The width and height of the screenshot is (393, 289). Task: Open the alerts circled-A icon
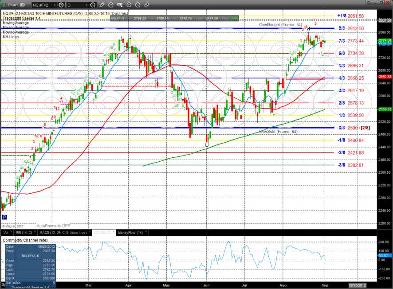138,5
